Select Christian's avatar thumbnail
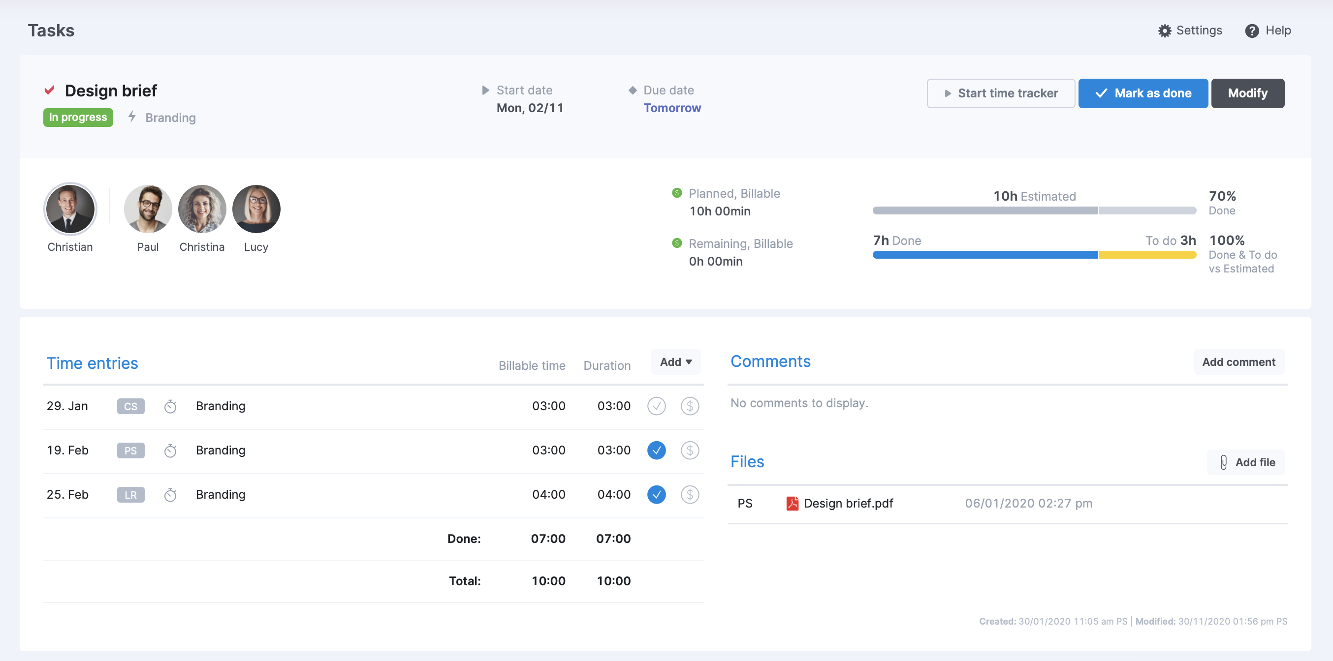 point(70,209)
